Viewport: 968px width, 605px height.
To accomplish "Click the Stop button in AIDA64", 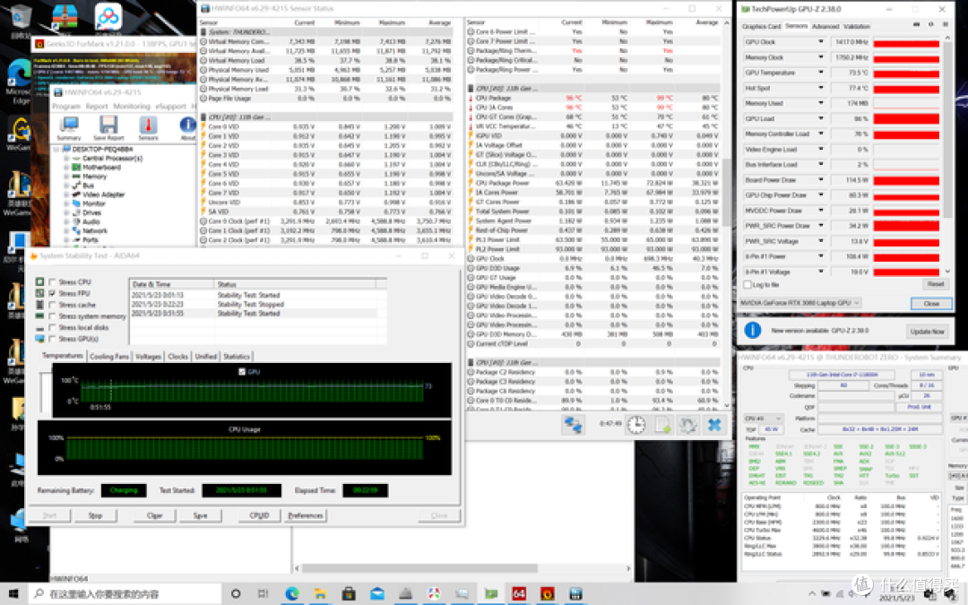I will coord(95,515).
